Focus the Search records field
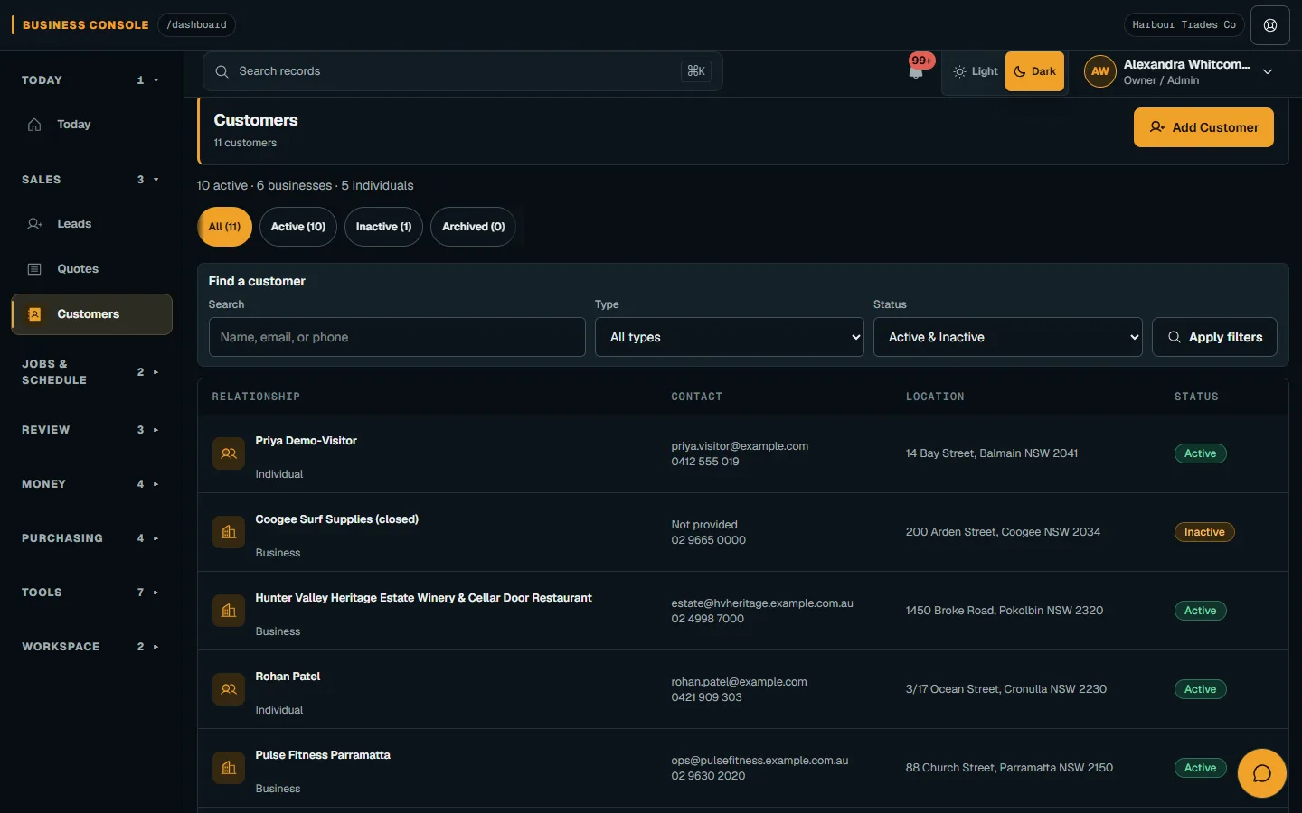The width and height of the screenshot is (1302, 813). [463, 71]
